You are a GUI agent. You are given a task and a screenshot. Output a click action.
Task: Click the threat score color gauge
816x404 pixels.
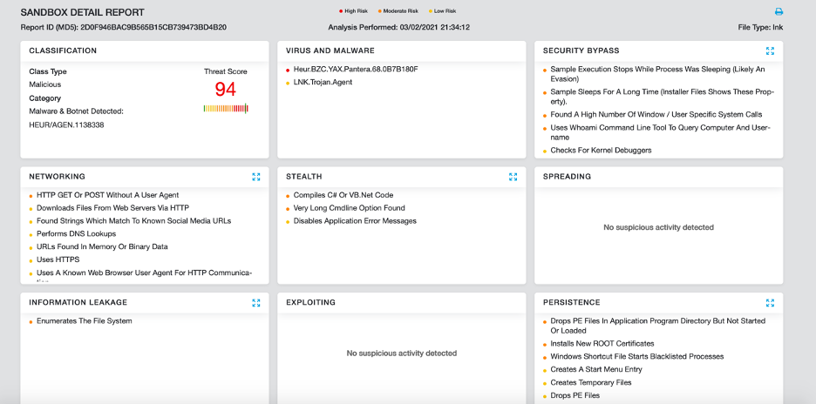click(226, 109)
